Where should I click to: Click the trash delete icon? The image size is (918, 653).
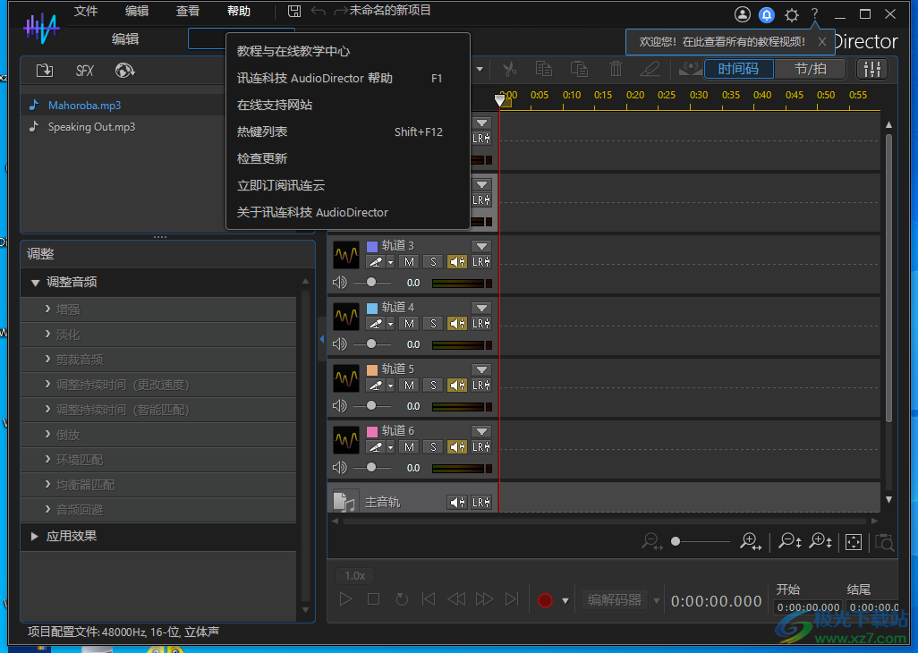tap(616, 69)
